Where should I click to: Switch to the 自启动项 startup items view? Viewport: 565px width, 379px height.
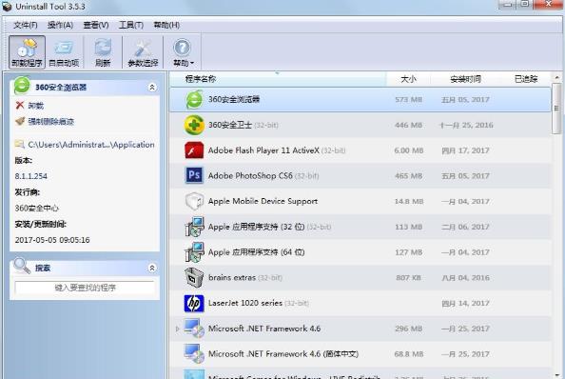click(x=64, y=52)
